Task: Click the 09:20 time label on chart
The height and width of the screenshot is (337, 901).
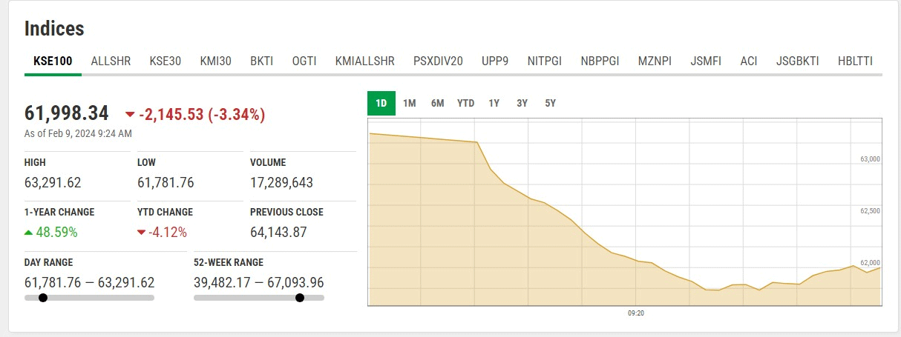Action: (x=635, y=313)
